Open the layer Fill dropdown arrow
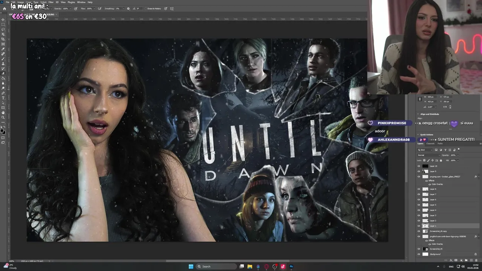 [458, 160]
